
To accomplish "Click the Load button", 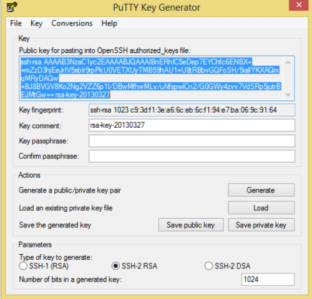I will 261,207.
